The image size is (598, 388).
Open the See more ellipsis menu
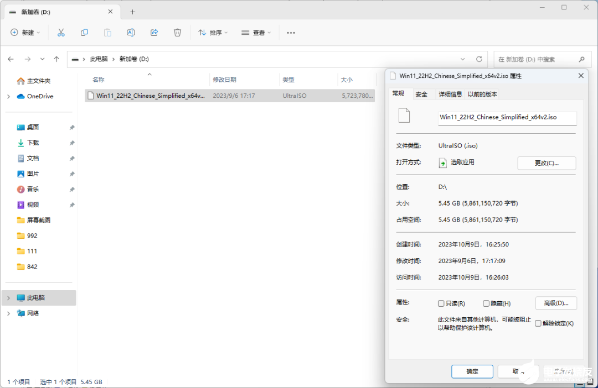coord(291,33)
